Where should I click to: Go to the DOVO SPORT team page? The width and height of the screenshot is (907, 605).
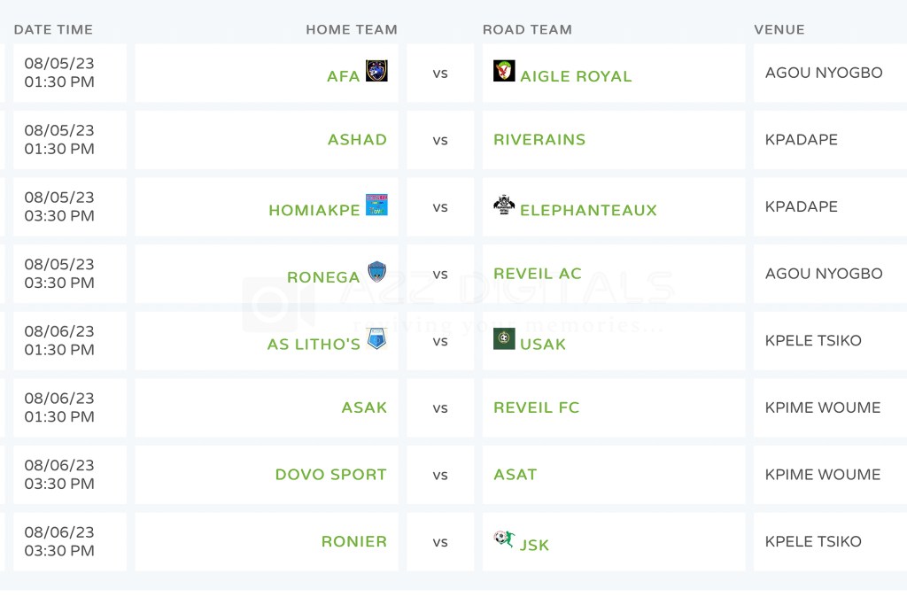pyautogui.click(x=330, y=475)
